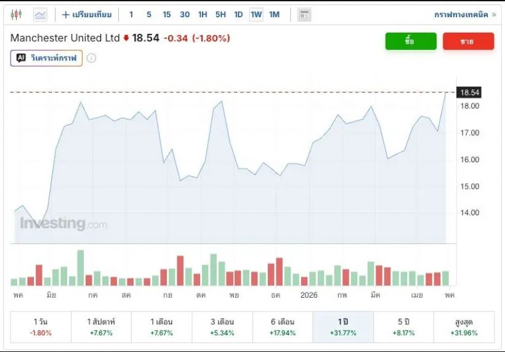Select the candlestick chart type icon
Viewport: 505px width, 352px height.
pos(16,15)
